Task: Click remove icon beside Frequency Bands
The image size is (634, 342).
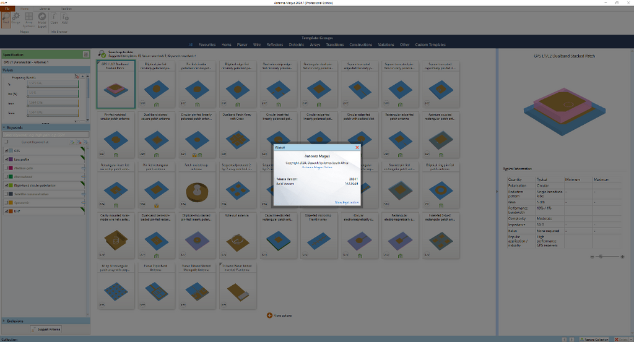Action: (77, 76)
